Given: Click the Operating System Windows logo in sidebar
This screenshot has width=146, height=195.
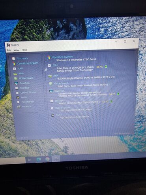Looking at the screenshot, I should [x=14, y=64].
